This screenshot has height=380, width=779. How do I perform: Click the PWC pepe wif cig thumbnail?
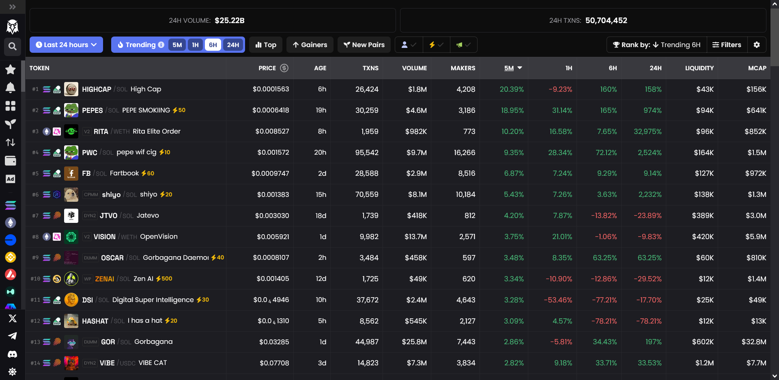click(x=71, y=152)
